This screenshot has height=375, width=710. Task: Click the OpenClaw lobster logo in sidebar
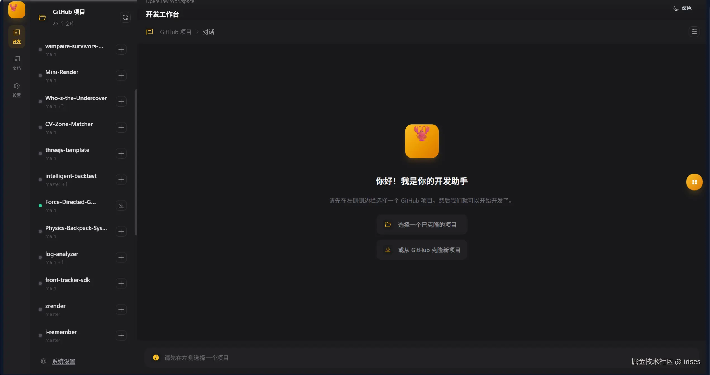(x=17, y=10)
